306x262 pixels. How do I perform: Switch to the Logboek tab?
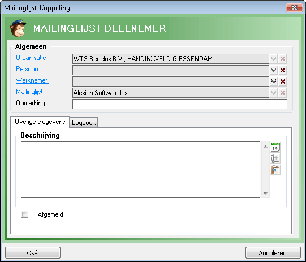click(x=84, y=123)
